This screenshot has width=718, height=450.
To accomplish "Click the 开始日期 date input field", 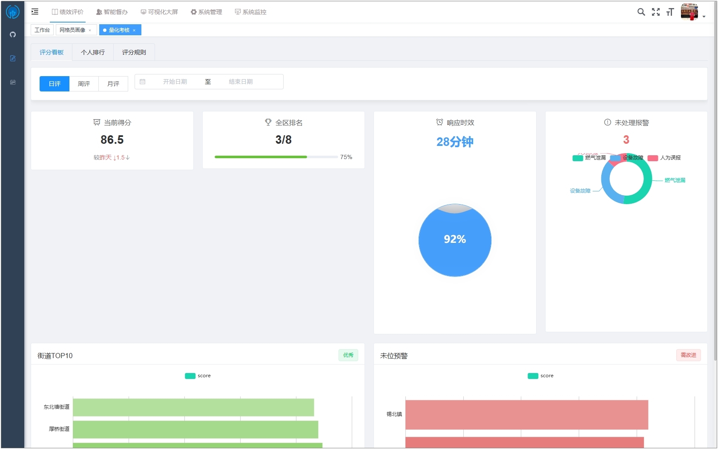I will click(175, 82).
